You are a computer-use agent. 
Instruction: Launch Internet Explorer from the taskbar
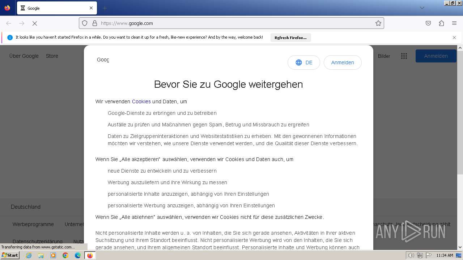pyautogui.click(x=29, y=255)
